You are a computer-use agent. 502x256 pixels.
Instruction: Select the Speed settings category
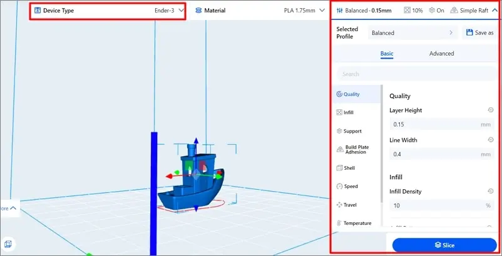point(348,186)
